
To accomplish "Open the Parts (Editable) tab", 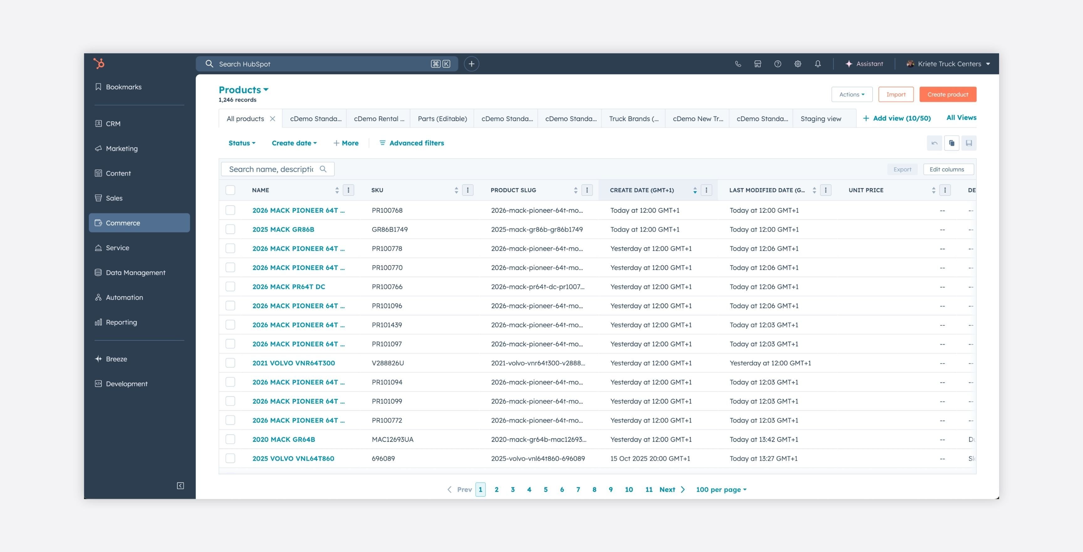I will point(442,119).
